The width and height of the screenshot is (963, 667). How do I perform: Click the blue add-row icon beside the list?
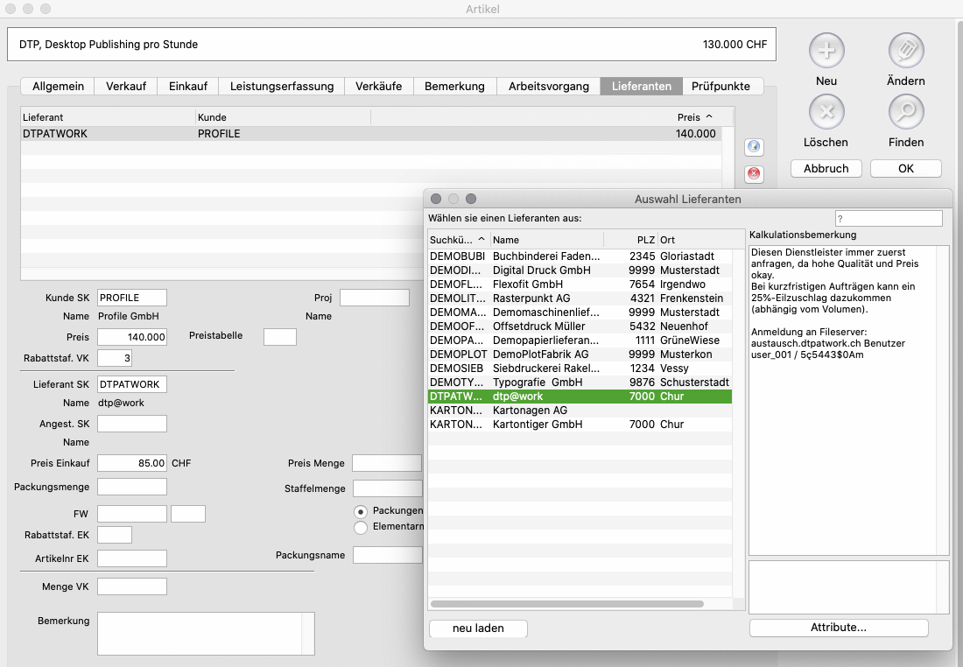[753, 147]
